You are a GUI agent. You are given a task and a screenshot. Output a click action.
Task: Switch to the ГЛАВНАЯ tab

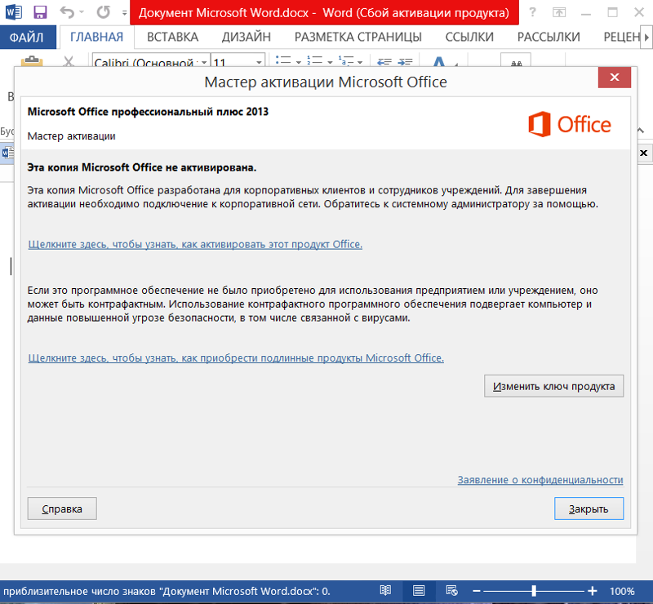[96, 37]
